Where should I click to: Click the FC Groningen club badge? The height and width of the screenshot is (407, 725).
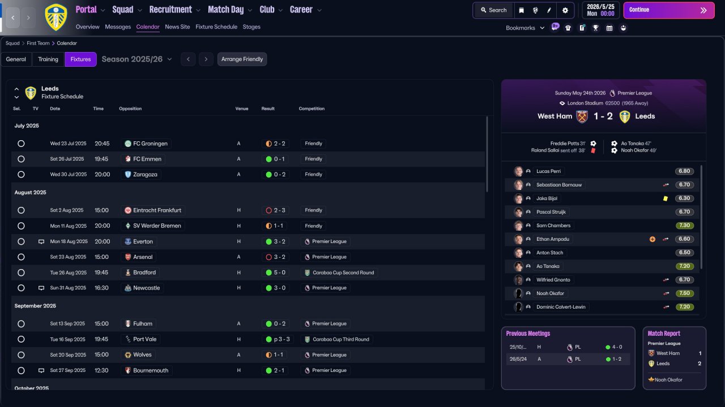tap(128, 144)
